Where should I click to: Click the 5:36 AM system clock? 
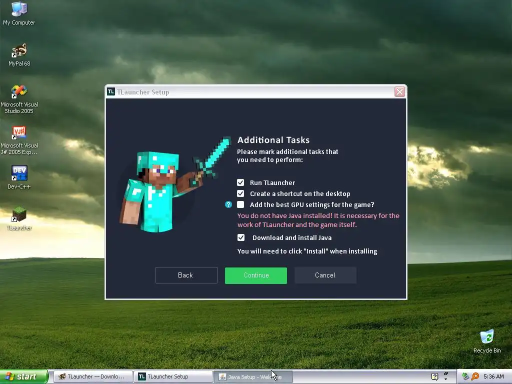pos(493,376)
